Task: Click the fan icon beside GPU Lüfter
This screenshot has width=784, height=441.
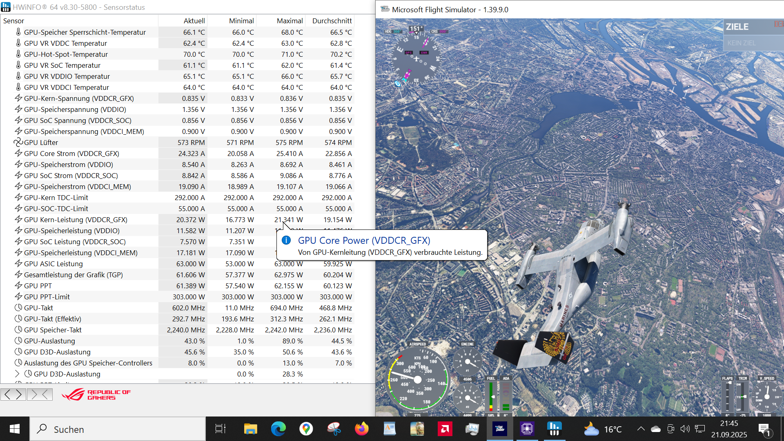Action: click(x=18, y=142)
